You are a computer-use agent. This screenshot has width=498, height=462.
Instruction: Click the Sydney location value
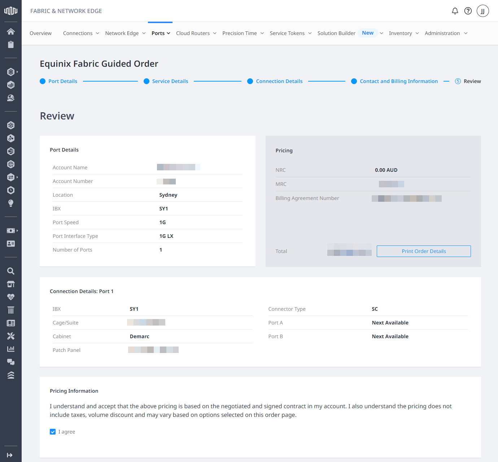click(x=168, y=195)
